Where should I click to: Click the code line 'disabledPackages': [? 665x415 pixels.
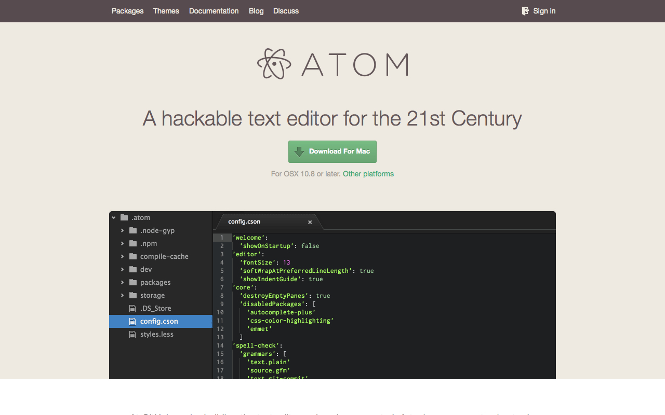(277, 304)
